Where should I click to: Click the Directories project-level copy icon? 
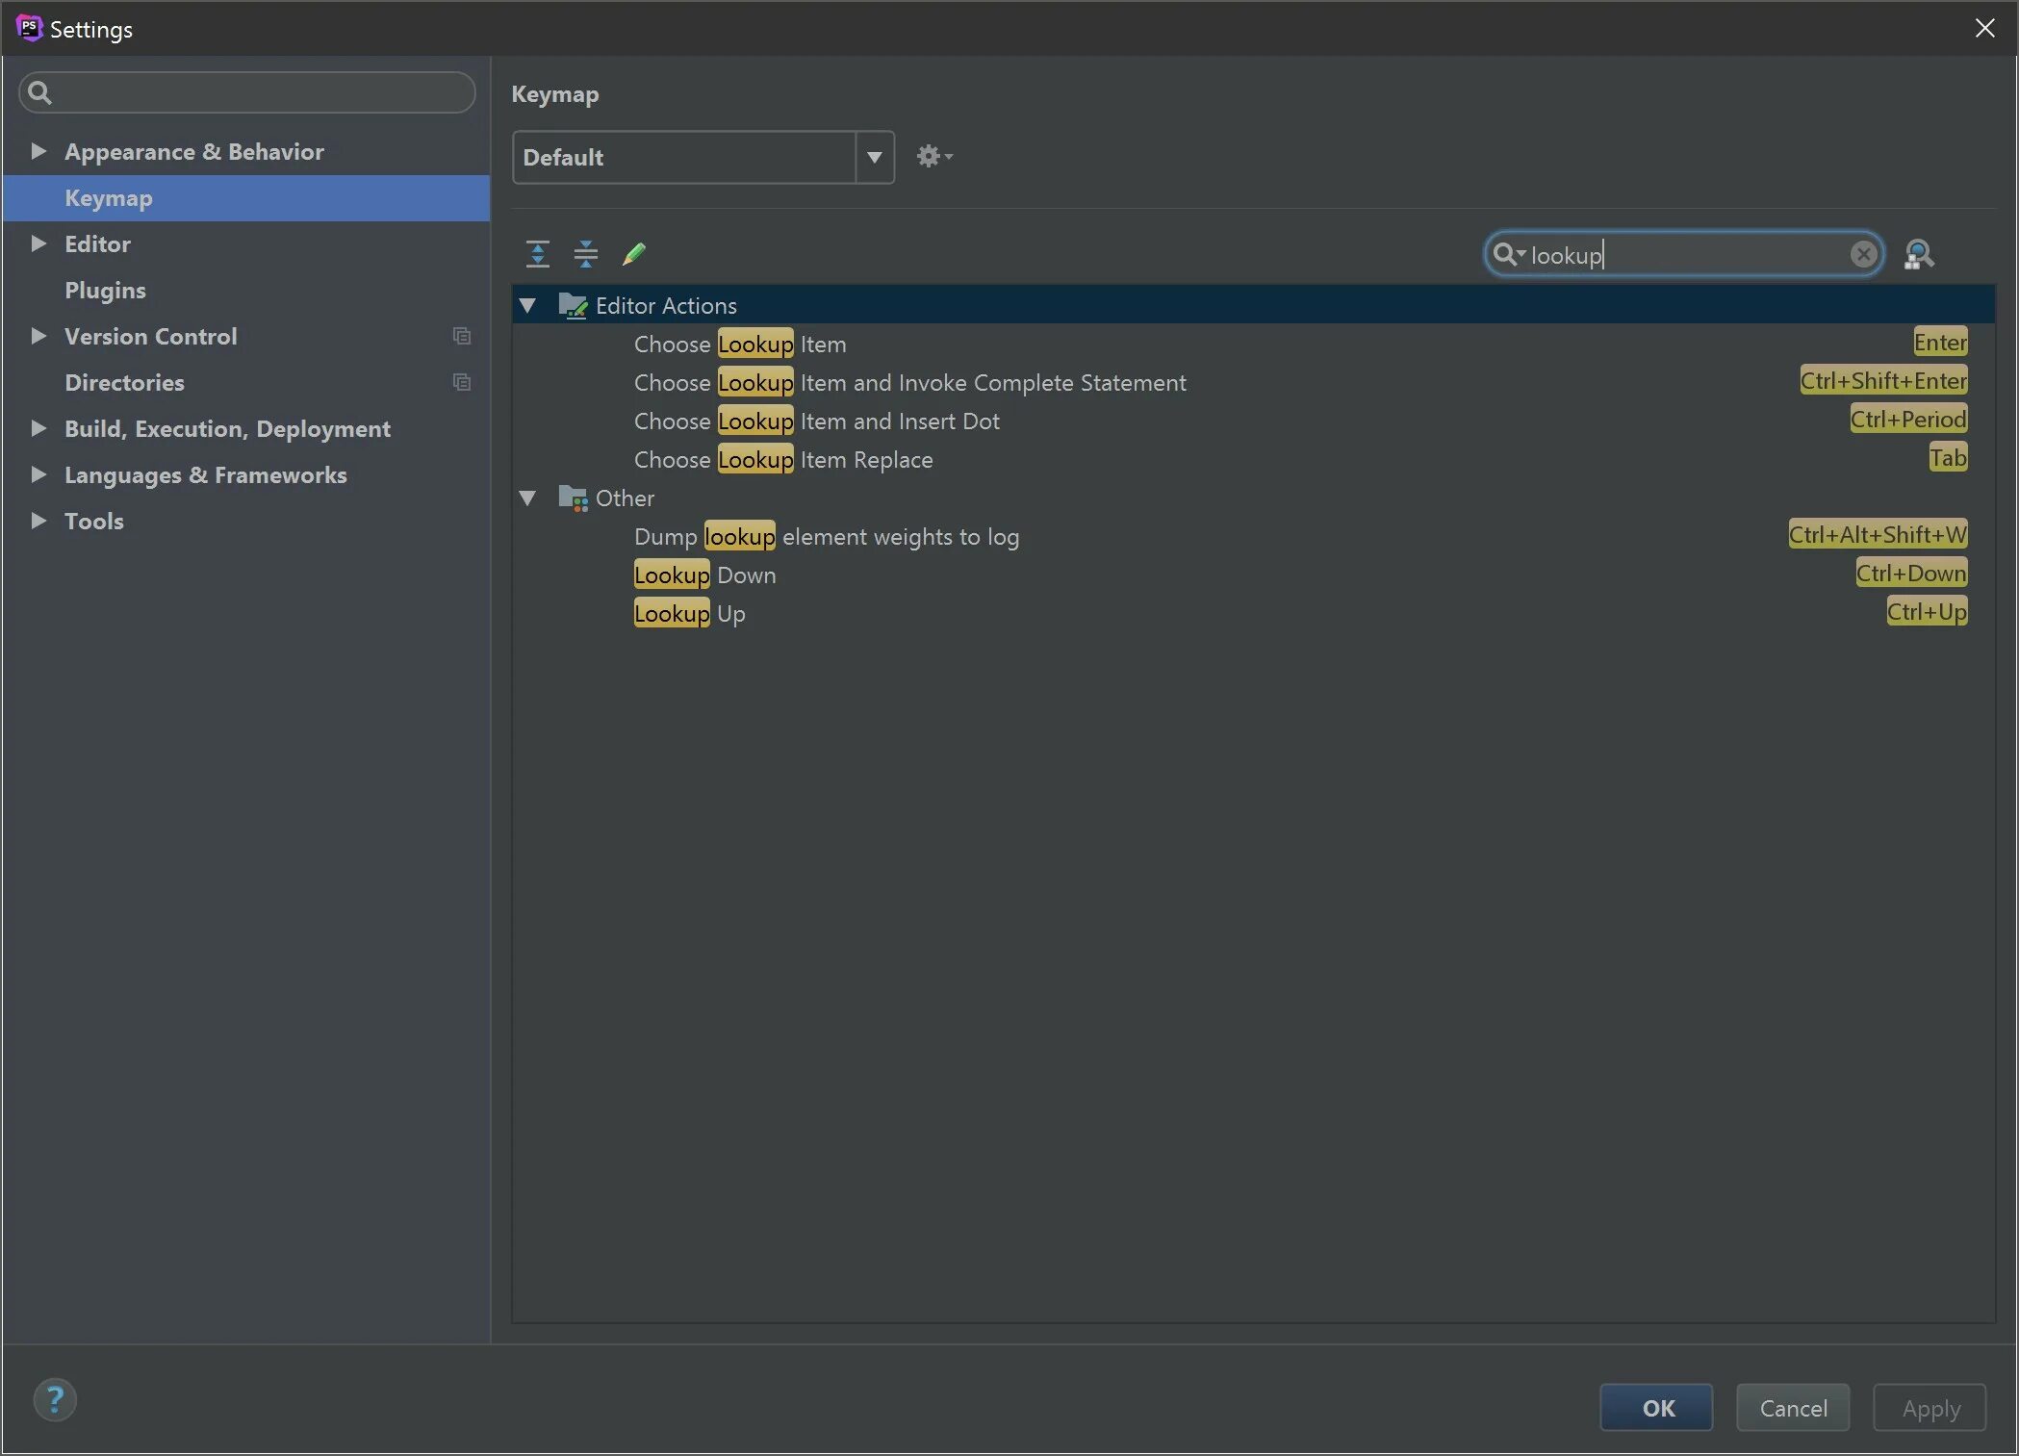tap(462, 382)
